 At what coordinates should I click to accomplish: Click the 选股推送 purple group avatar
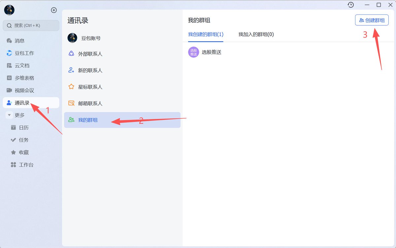coord(194,52)
